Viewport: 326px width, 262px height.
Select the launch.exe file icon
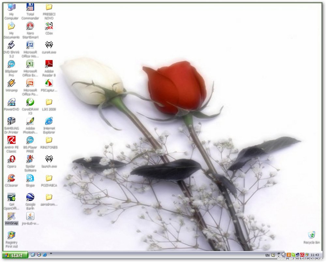[x=49, y=162]
